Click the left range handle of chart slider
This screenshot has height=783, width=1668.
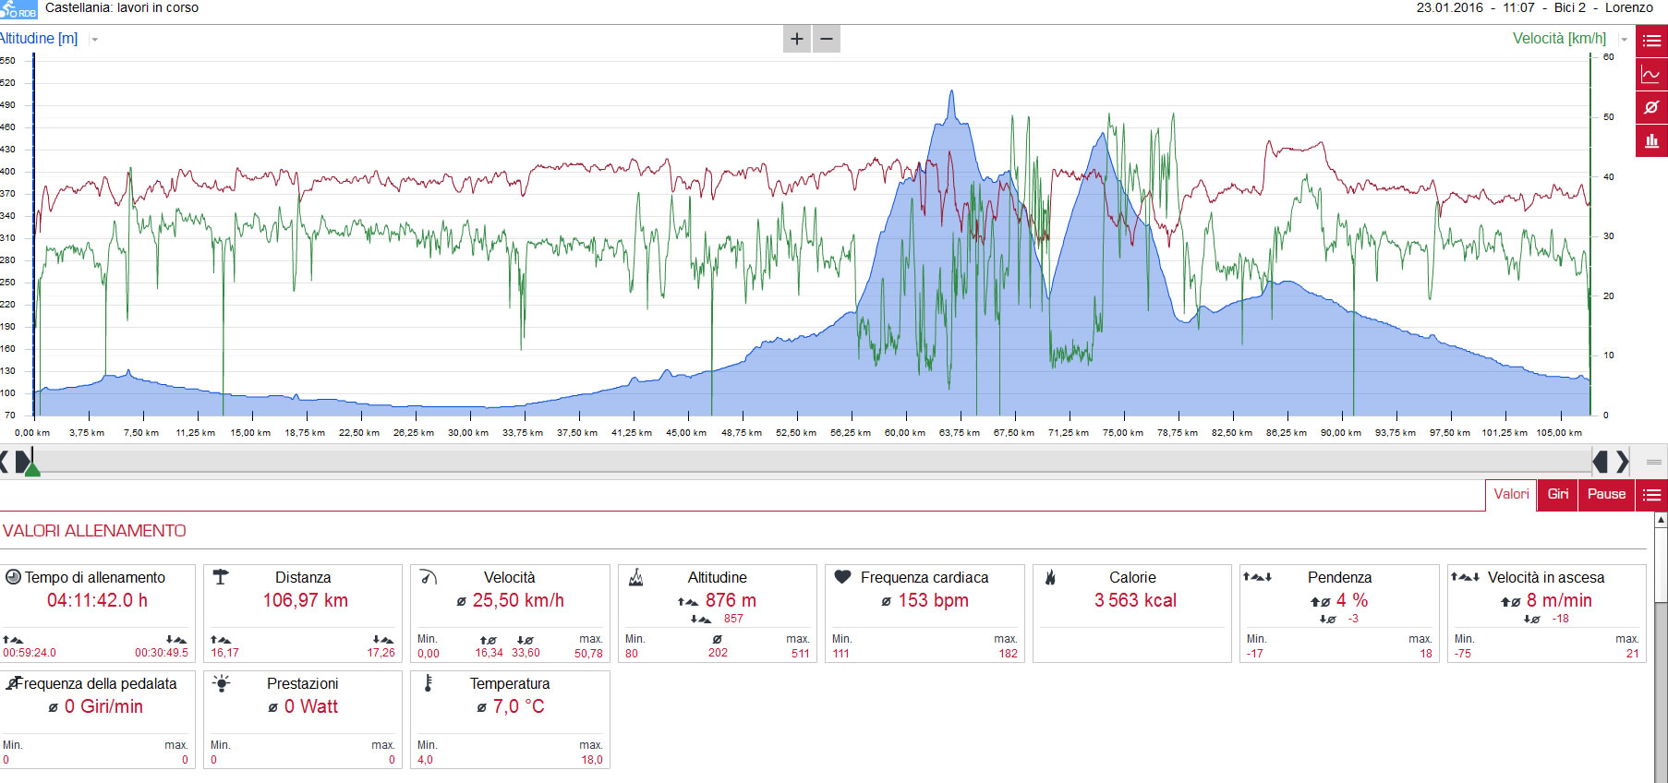[22, 461]
